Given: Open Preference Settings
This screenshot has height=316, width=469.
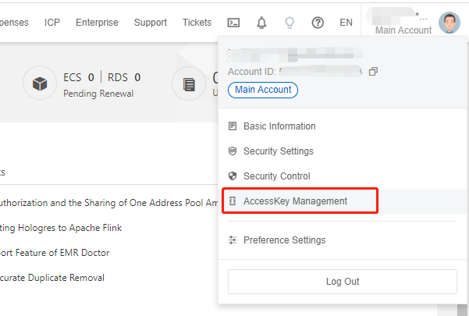Looking at the screenshot, I should [284, 240].
